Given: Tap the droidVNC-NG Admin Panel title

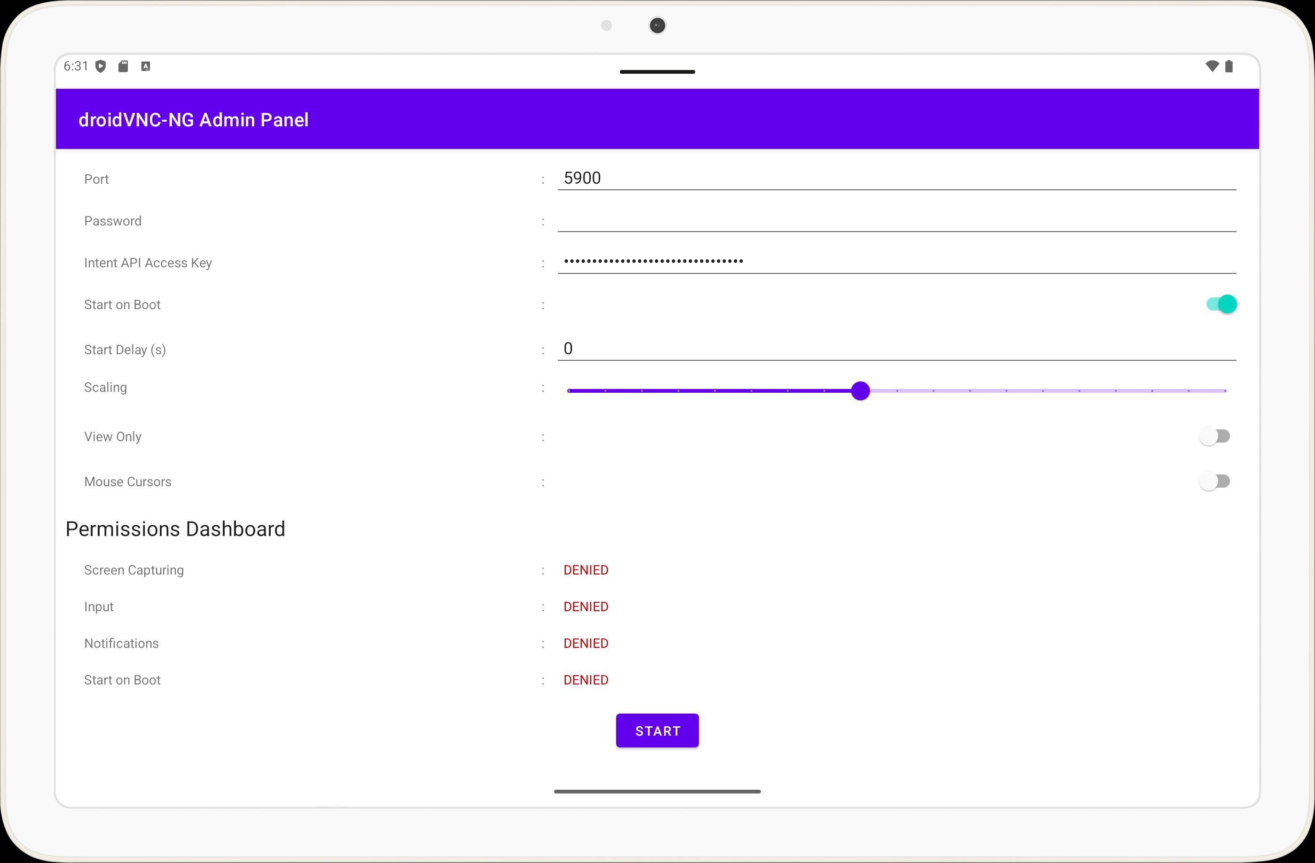Looking at the screenshot, I should tap(193, 120).
